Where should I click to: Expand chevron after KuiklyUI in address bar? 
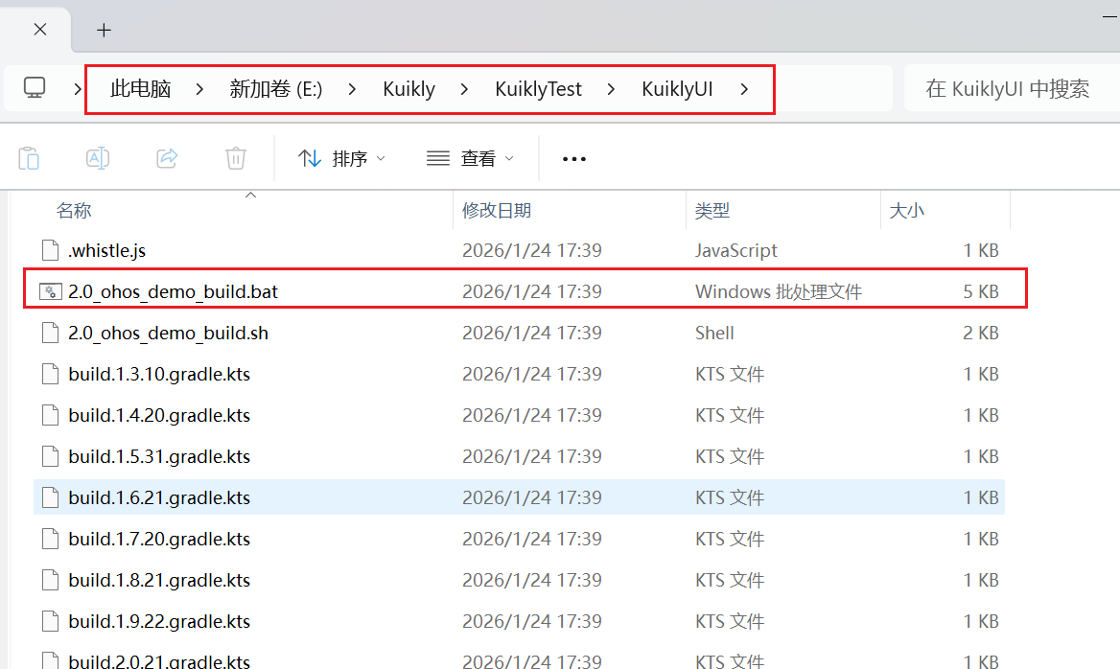tap(745, 89)
